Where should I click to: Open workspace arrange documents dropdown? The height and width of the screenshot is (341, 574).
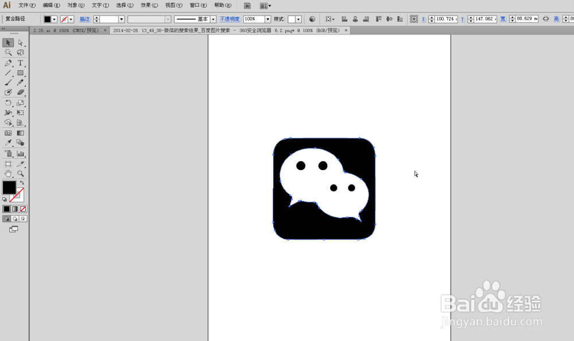pos(265,6)
